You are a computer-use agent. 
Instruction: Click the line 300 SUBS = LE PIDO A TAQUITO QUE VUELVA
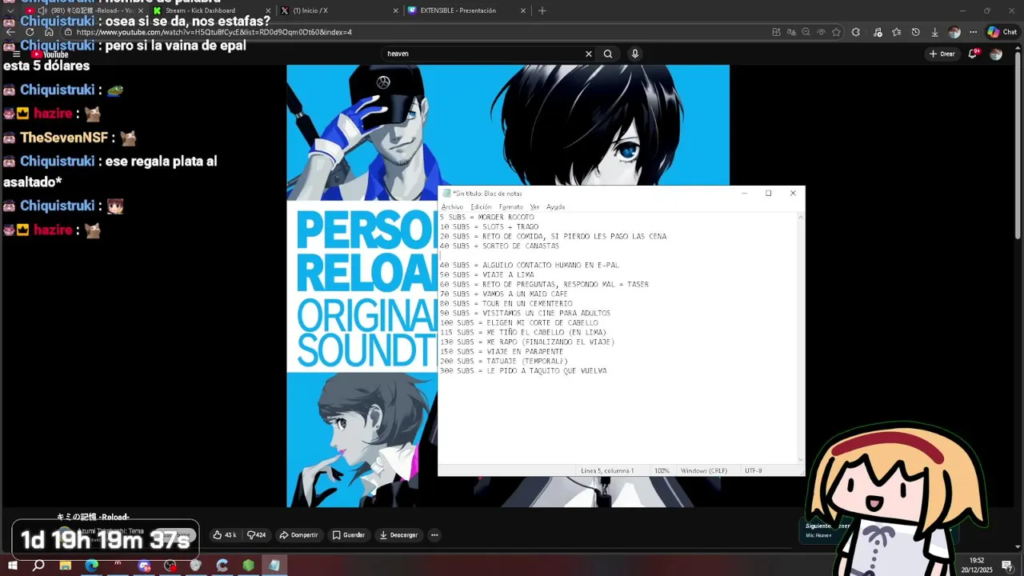pyautogui.click(x=523, y=370)
